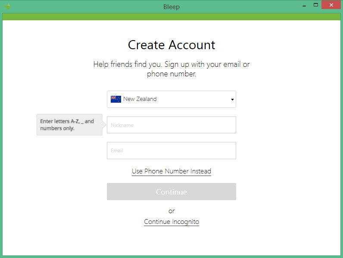The image size is (343, 258).
Task: Click the dropdown arrow of country selector
Action: (232, 99)
